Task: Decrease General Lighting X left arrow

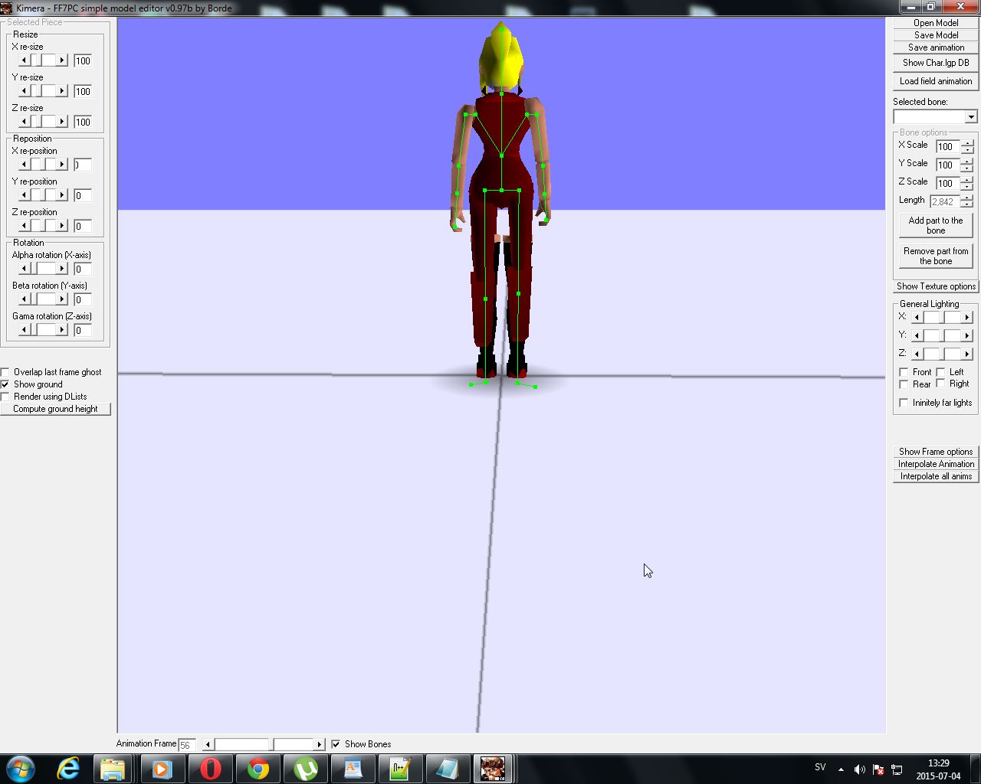Action: tap(917, 317)
